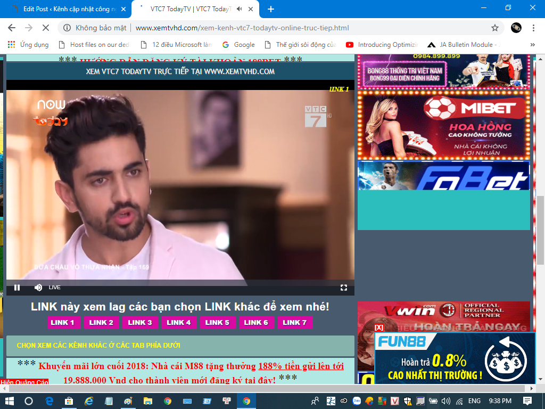
Task: Stop the page from loading
Action: [45, 28]
